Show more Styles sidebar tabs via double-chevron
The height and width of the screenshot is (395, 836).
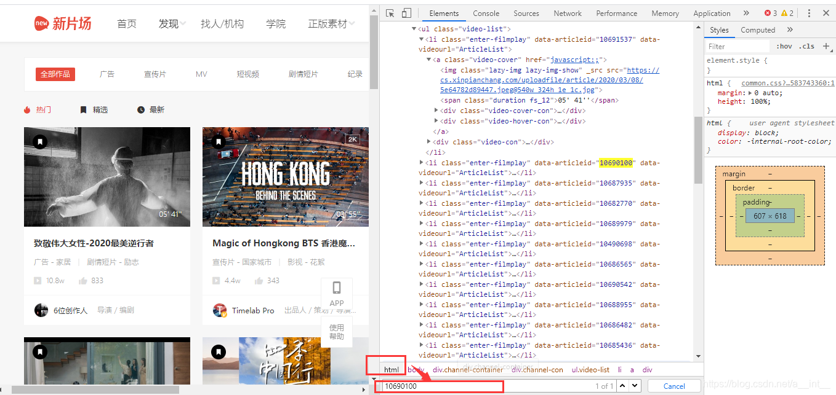790,29
